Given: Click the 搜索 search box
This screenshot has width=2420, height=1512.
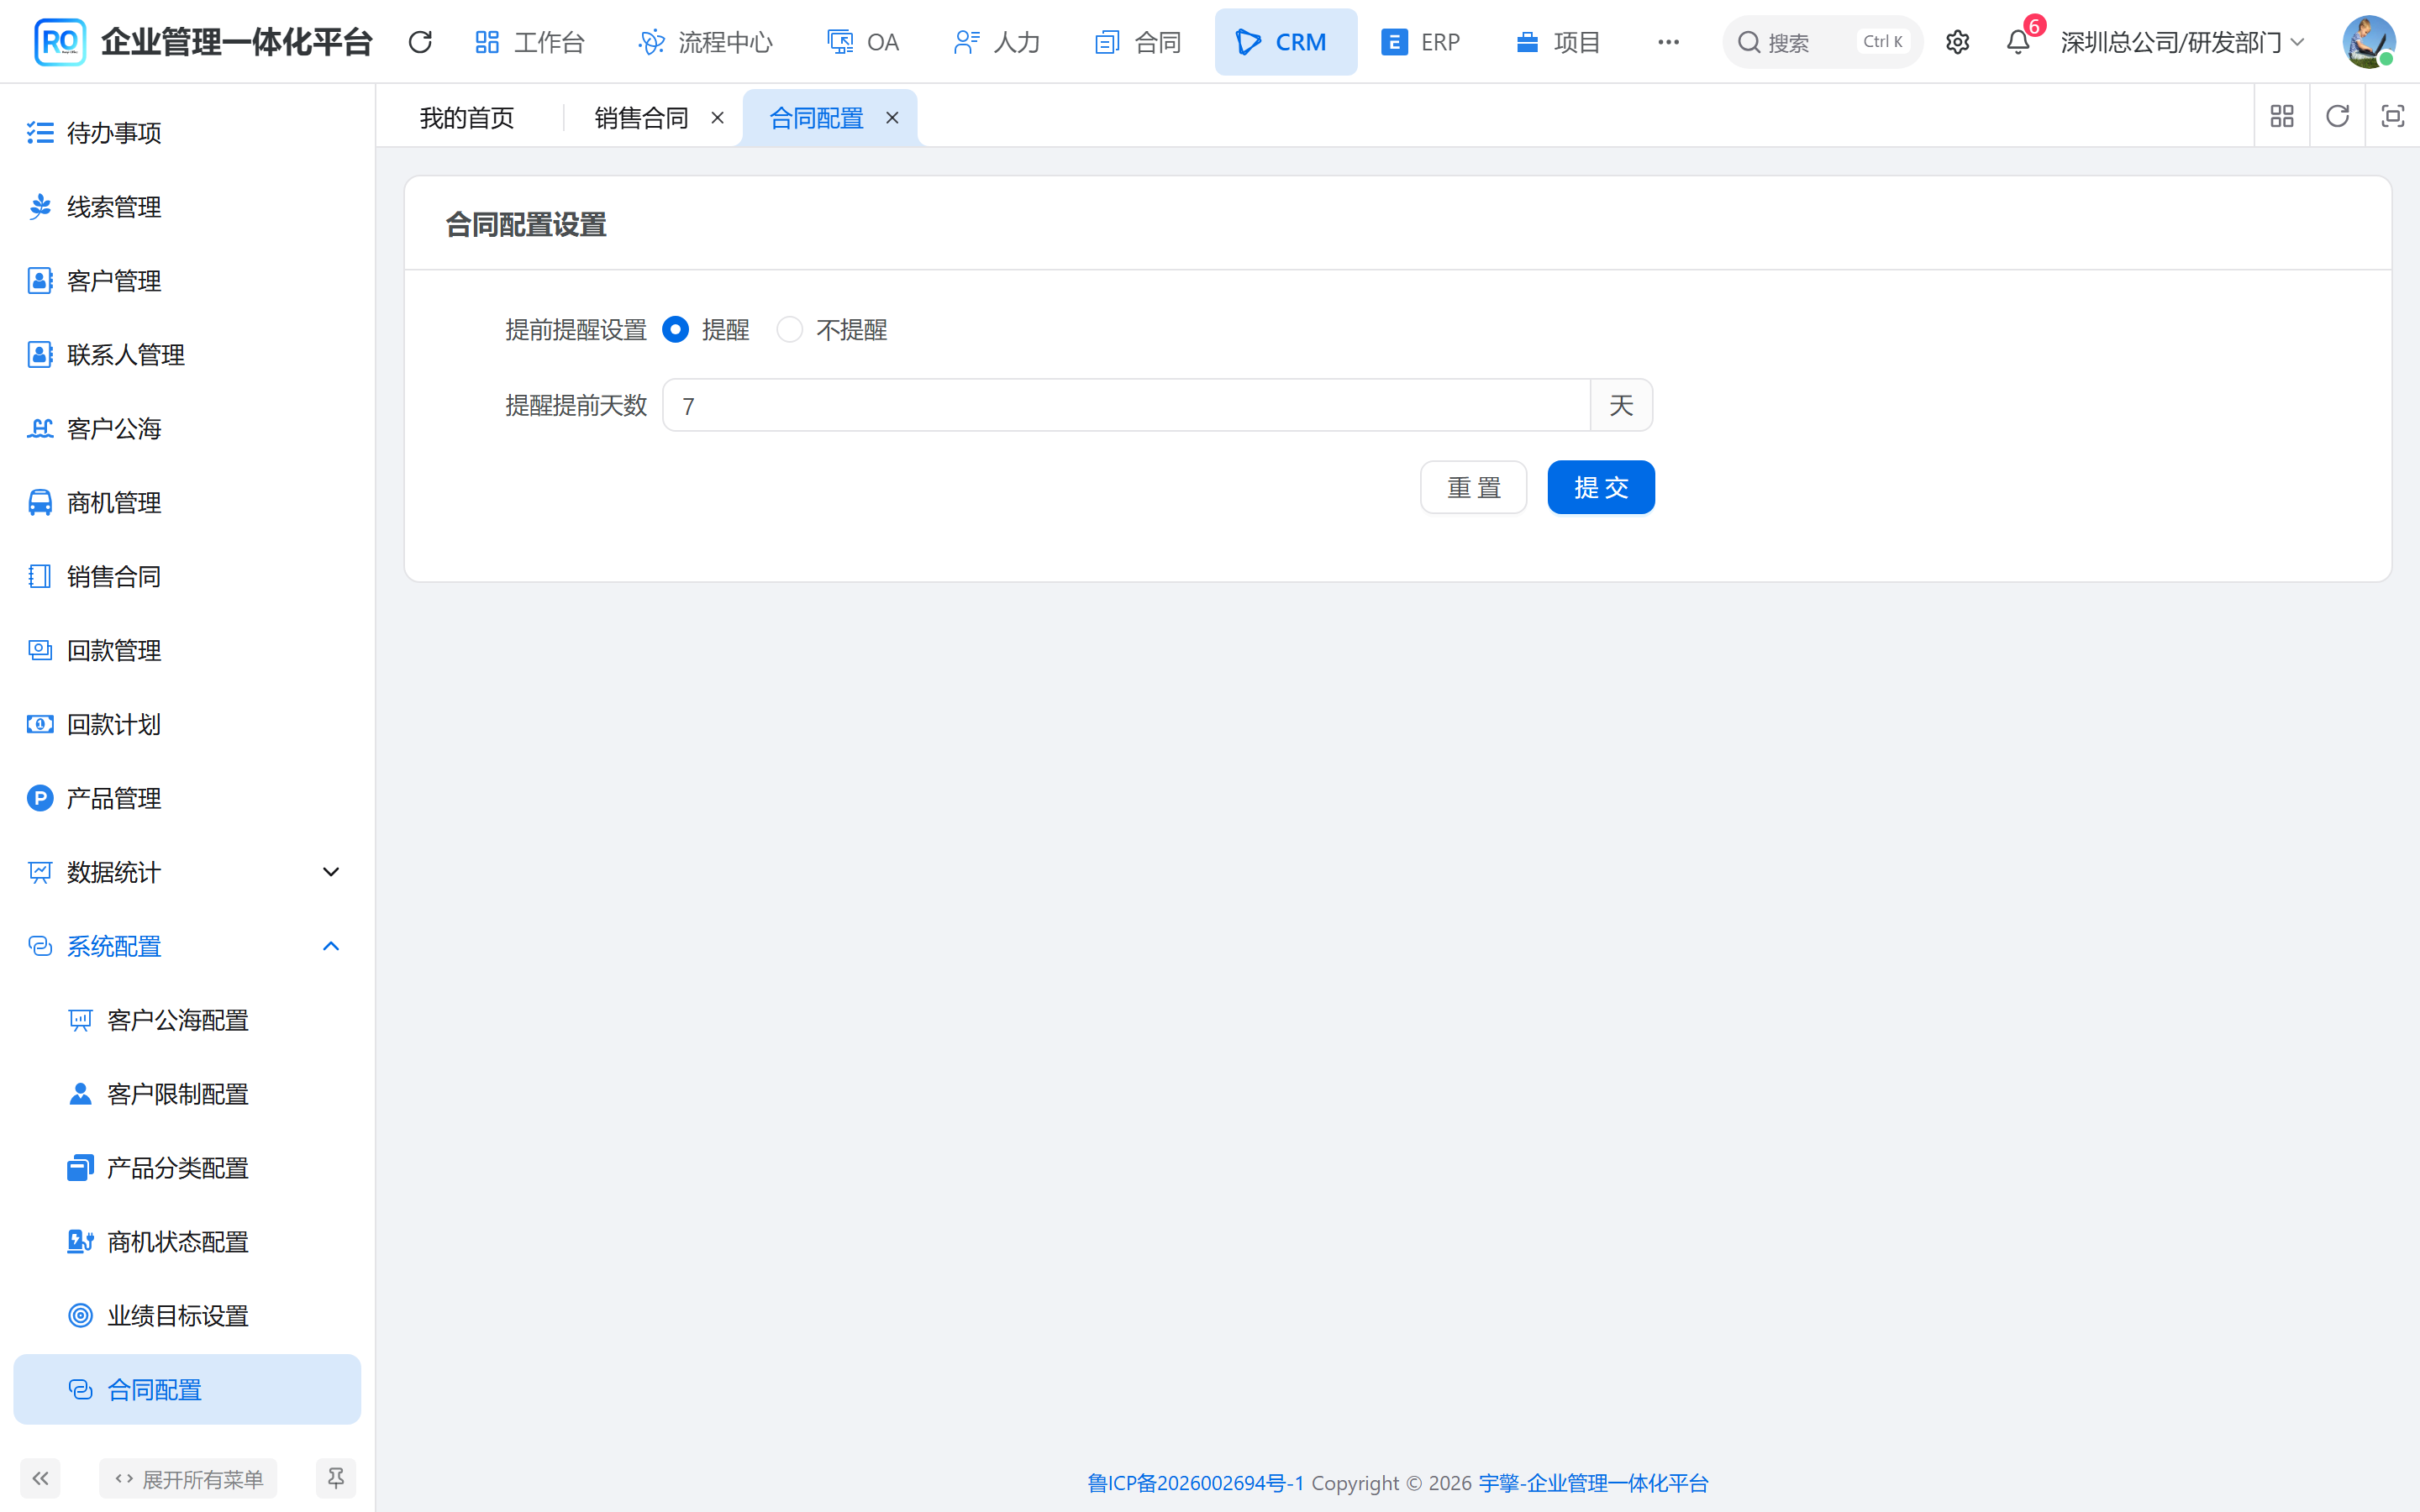Looking at the screenshot, I should pos(1822,42).
